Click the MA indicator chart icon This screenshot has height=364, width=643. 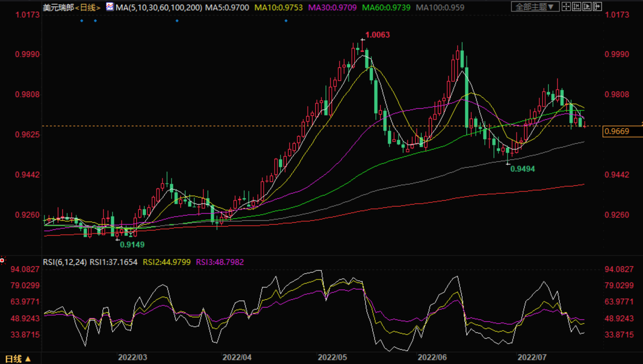point(110,7)
